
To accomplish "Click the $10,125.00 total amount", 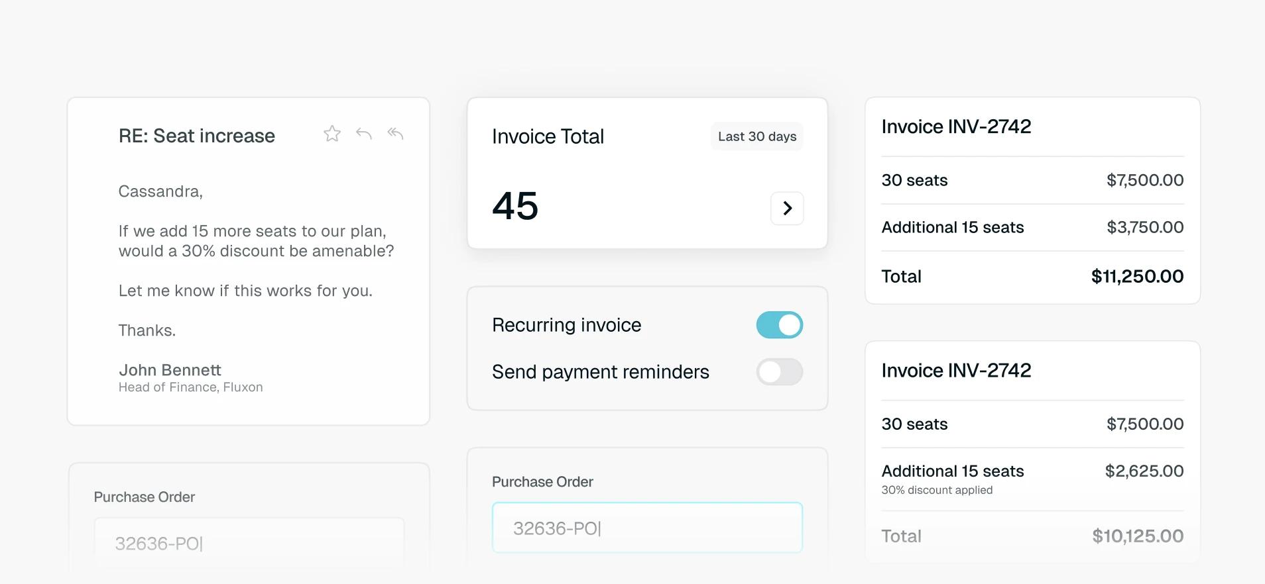I will (x=1138, y=536).
